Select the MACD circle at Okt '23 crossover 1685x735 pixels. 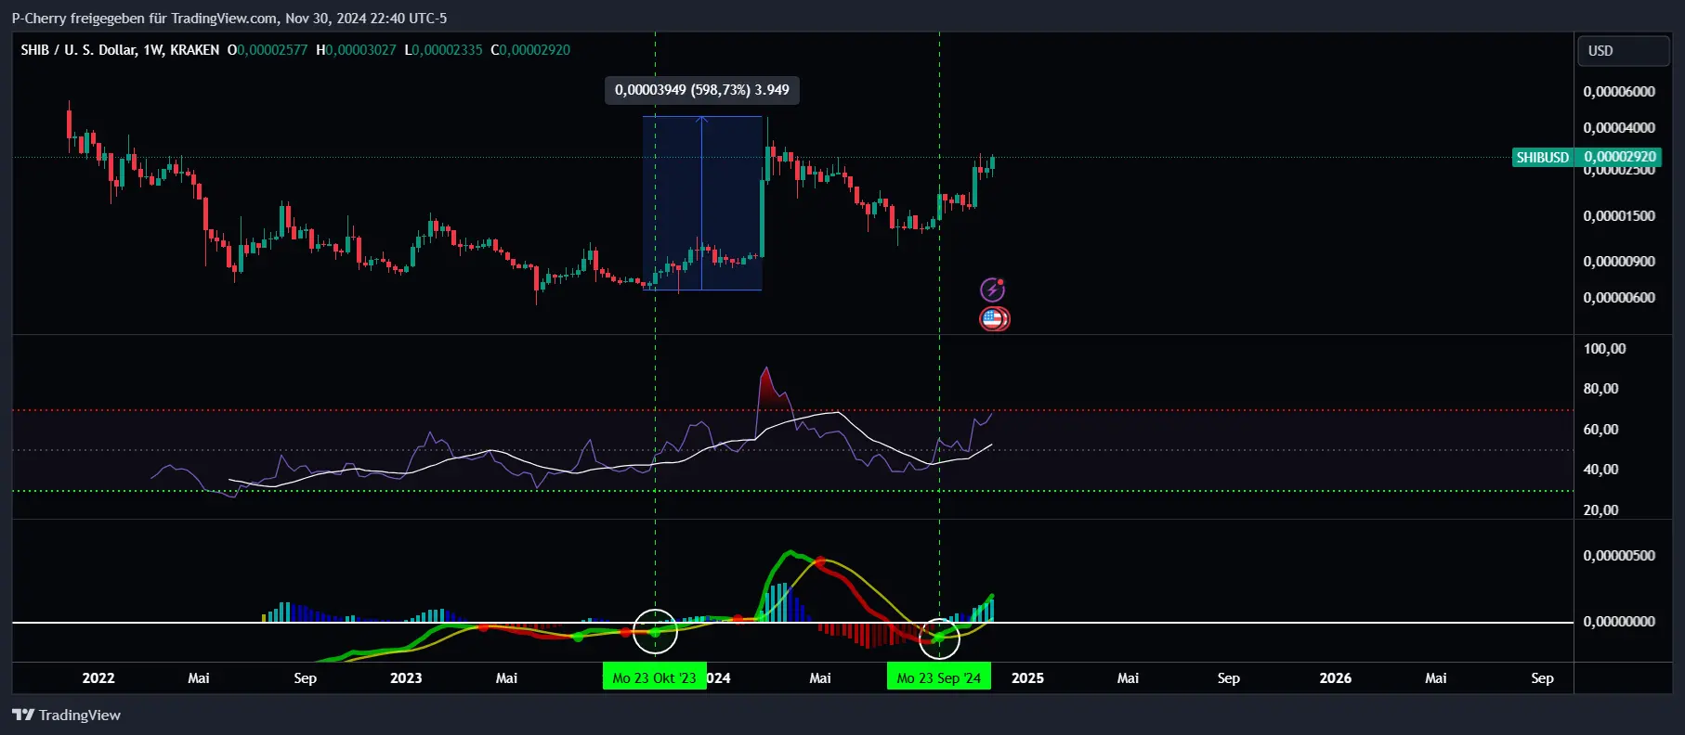click(x=655, y=632)
